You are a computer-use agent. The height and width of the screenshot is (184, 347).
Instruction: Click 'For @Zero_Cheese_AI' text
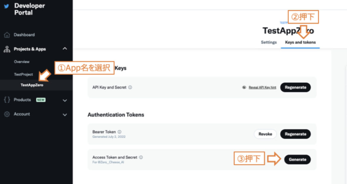108,162
